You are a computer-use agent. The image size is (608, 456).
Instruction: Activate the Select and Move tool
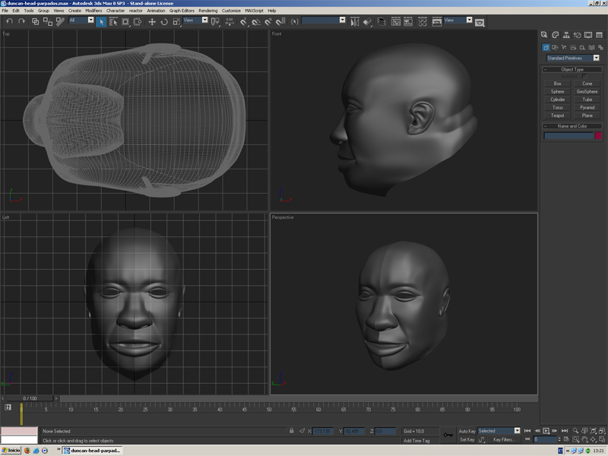[151, 21]
